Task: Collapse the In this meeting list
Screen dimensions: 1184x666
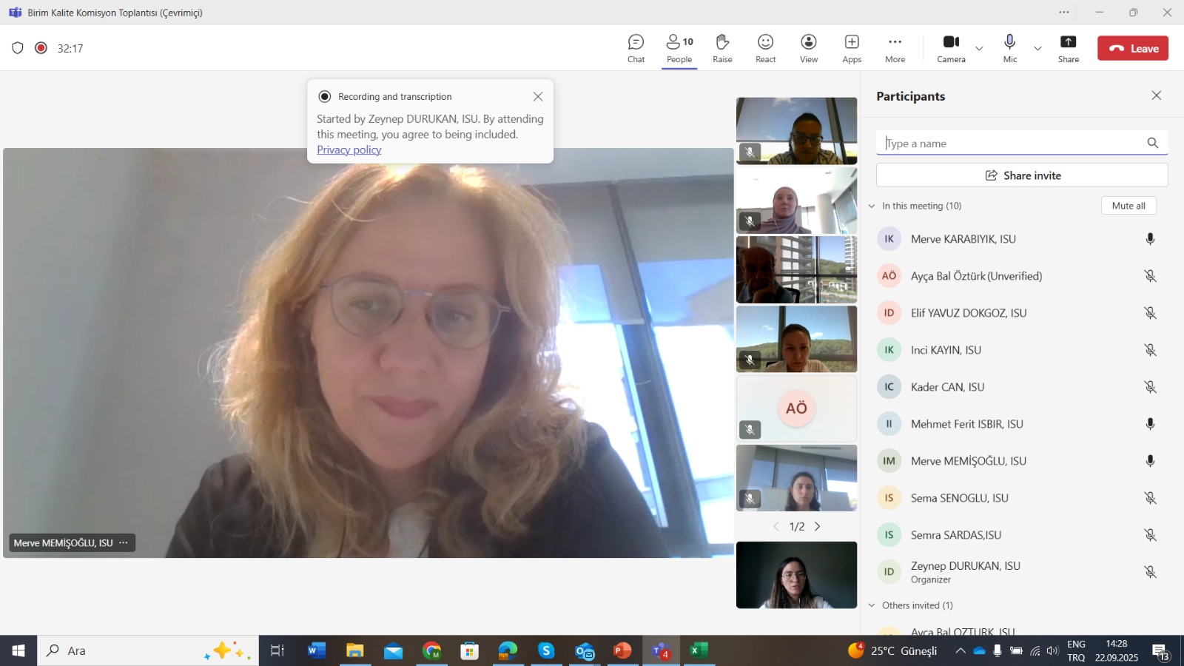Action: click(x=872, y=206)
